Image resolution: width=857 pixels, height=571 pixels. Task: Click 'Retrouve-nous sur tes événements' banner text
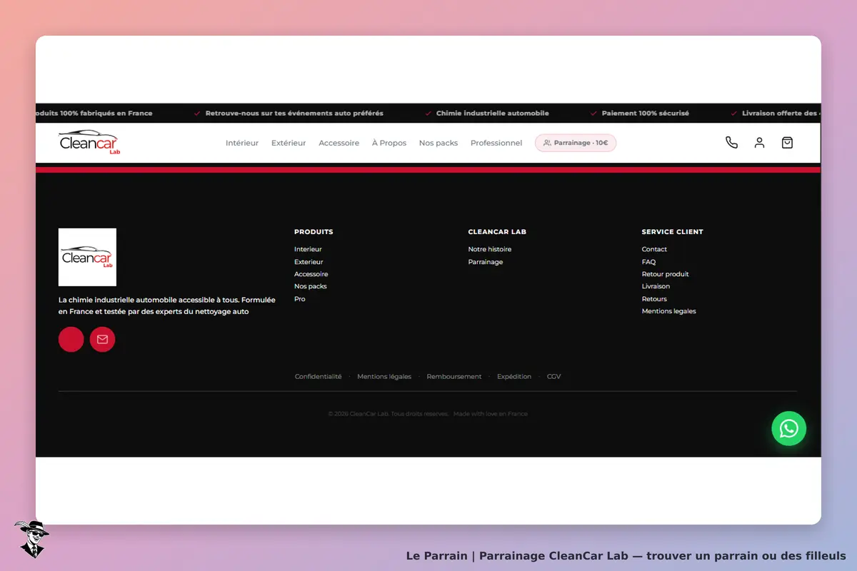pos(294,113)
